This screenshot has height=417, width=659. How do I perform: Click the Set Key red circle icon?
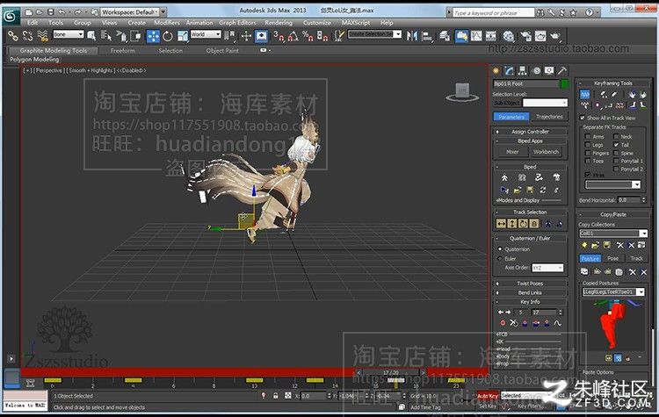[x=503, y=323]
